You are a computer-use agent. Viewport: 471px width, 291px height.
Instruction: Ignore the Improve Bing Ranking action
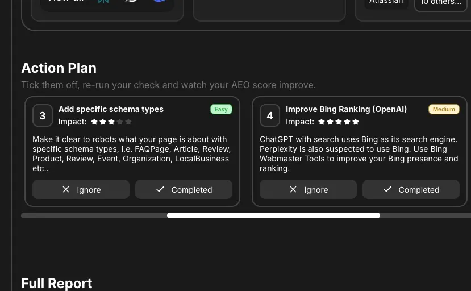(308, 189)
